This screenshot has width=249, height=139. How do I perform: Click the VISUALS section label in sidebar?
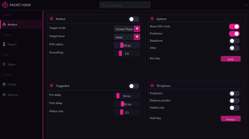click(8, 35)
